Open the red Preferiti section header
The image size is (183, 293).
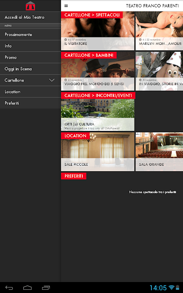pos(74,176)
